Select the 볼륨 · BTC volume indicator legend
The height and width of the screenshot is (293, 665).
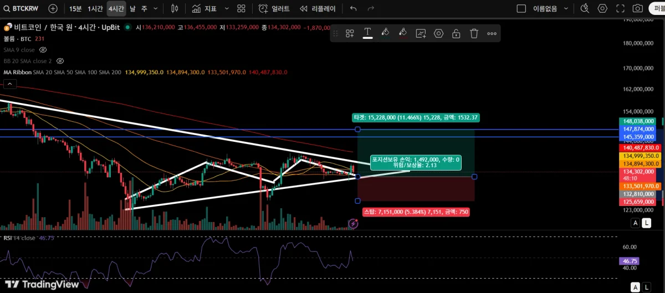pos(17,39)
